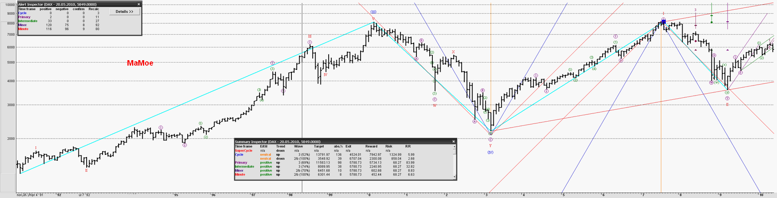Click the Trend column header

pyautogui.click(x=280, y=146)
